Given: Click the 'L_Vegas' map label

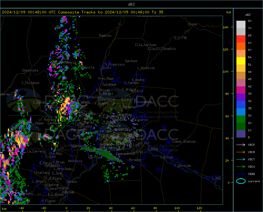Looking at the screenshot, I should [x=37, y=123].
